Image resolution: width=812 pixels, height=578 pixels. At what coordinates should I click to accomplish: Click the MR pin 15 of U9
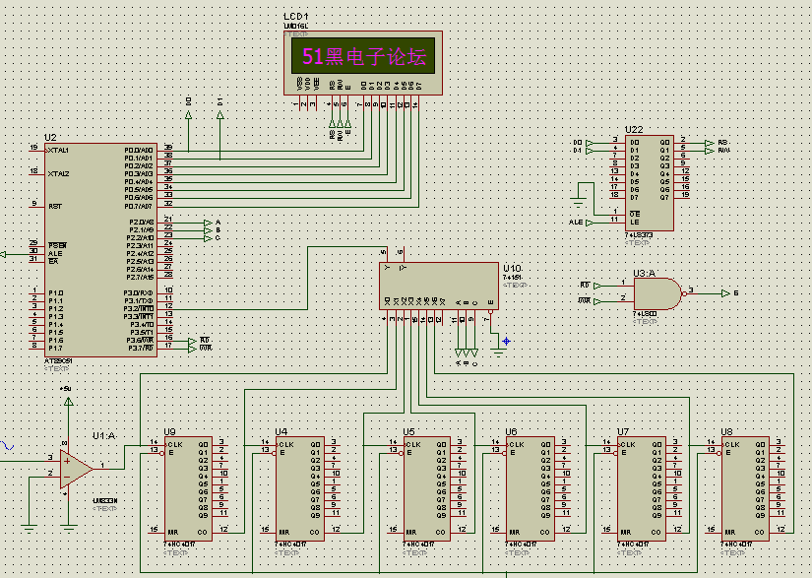coord(156,533)
